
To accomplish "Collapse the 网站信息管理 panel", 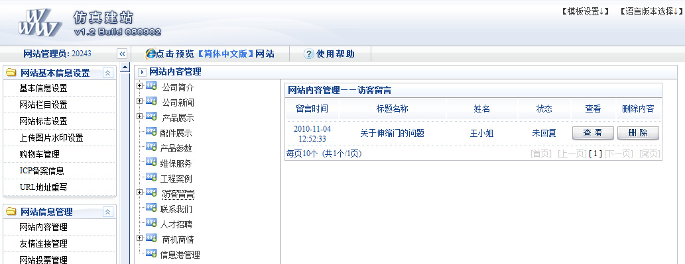I will 108,212.
